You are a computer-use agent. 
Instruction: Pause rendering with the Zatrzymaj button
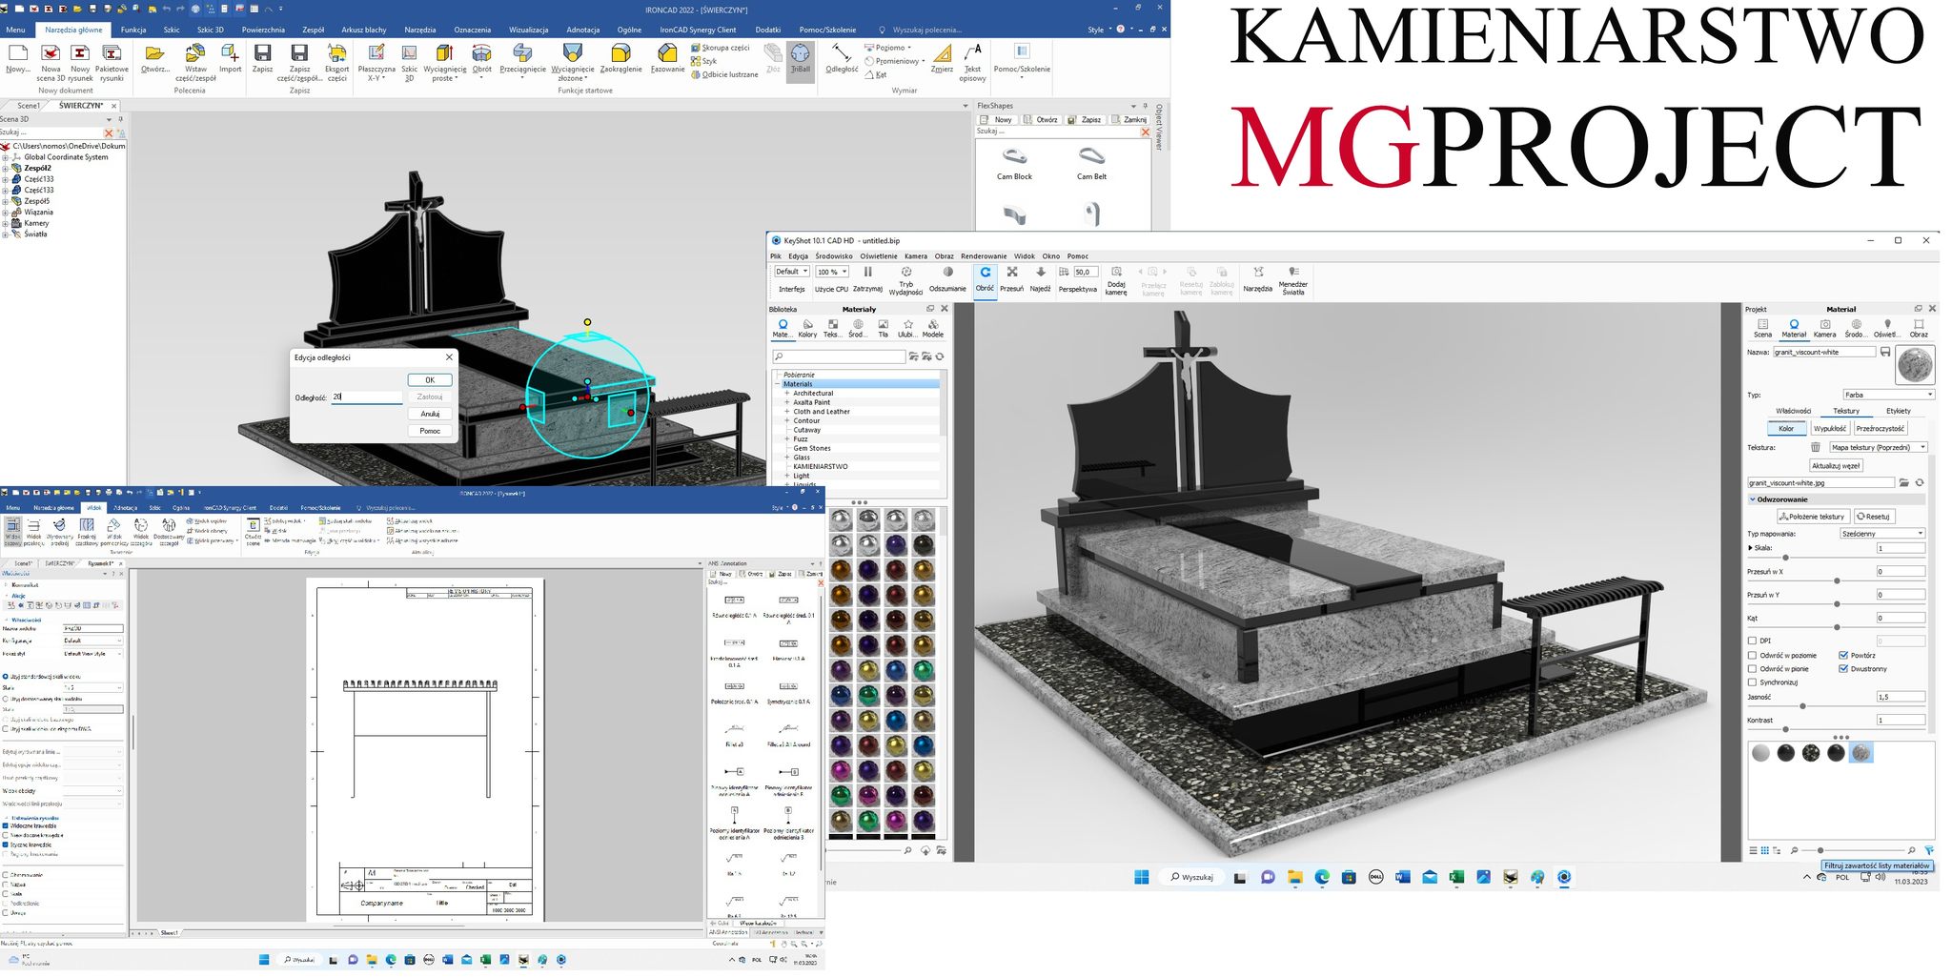pyautogui.click(x=867, y=278)
